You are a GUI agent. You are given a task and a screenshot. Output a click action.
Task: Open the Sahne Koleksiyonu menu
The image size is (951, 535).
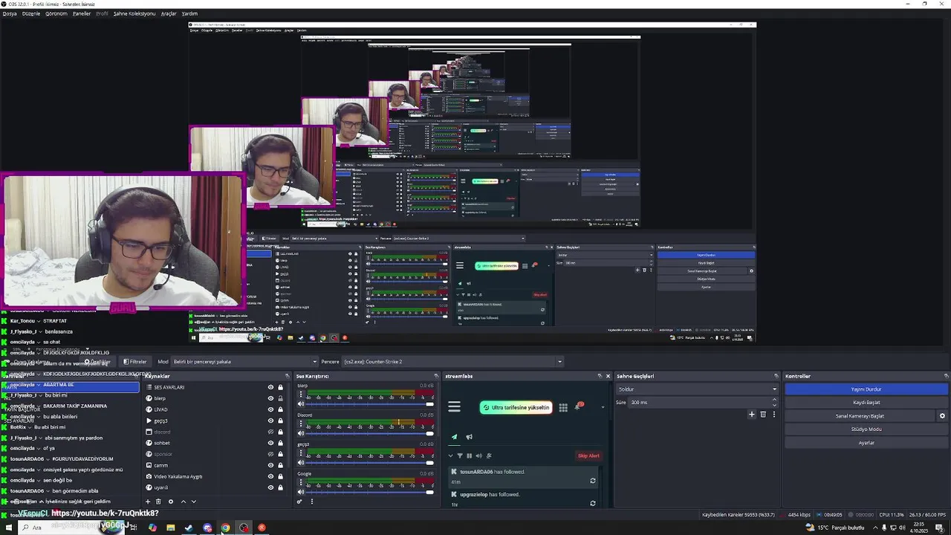pyautogui.click(x=134, y=13)
